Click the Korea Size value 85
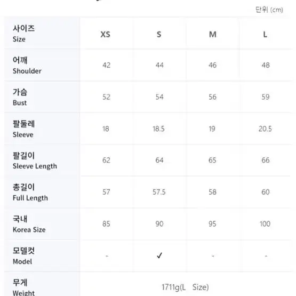The width and height of the screenshot is (296, 296). coord(106,224)
